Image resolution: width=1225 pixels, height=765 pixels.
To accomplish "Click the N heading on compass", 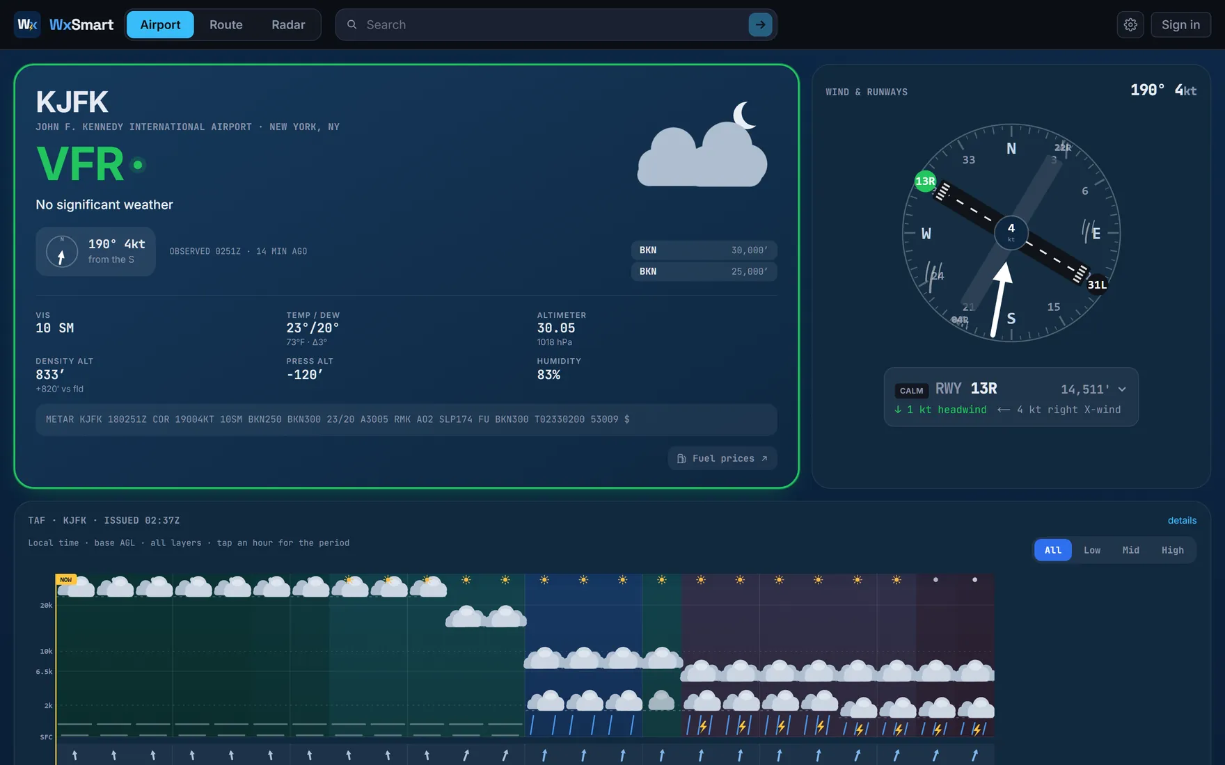I will coord(1011,149).
